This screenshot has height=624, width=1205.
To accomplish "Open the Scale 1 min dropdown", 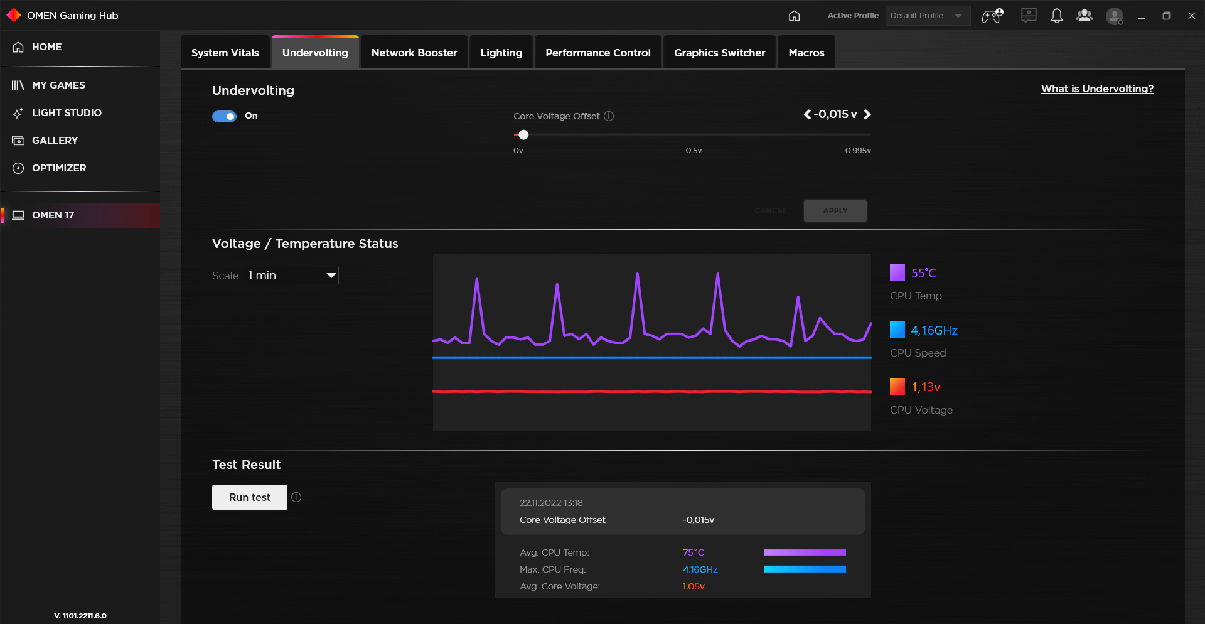I will pyautogui.click(x=292, y=276).
